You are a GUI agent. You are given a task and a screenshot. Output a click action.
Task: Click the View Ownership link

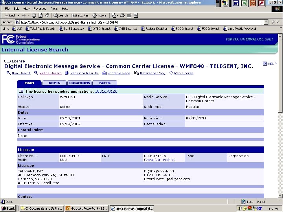click(x=159, y=160)
